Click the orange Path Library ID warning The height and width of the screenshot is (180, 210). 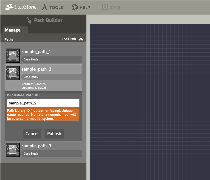tap(43, 115)
